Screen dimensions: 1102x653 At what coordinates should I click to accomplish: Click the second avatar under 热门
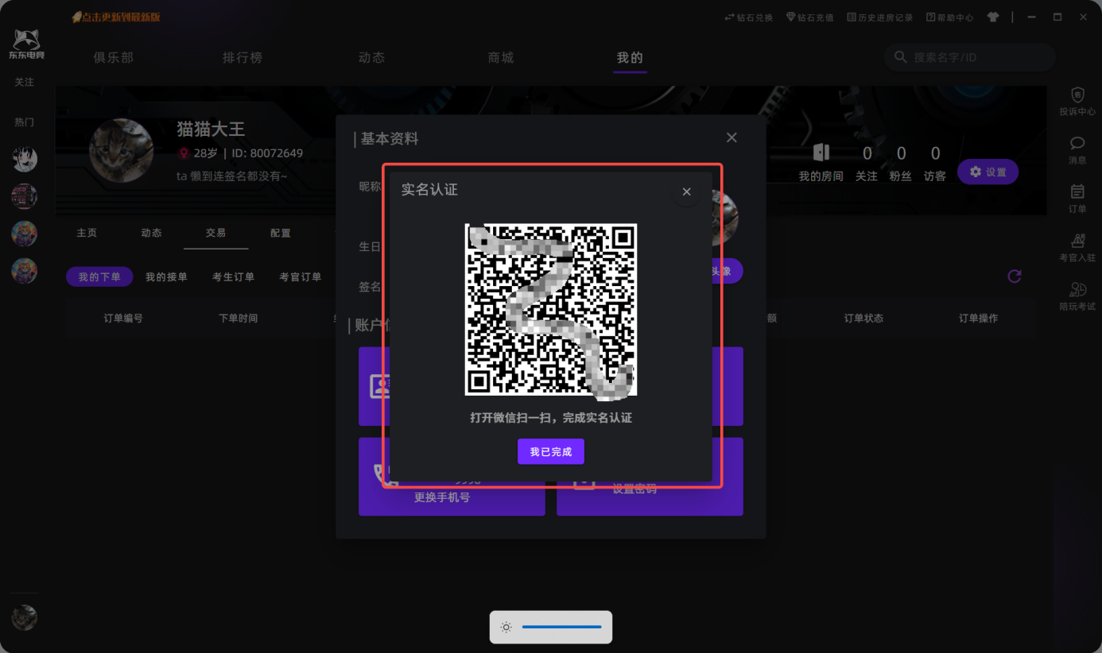[x=25, y=196]
